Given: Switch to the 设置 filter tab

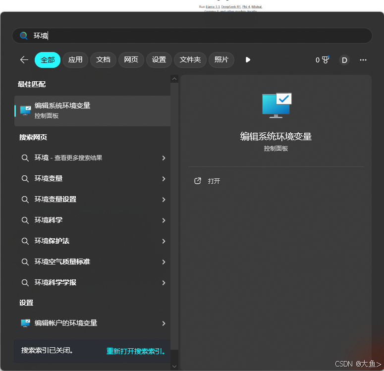Looking at the screenshot, I should 159,60.
